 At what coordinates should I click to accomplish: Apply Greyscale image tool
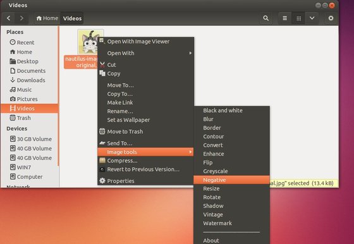(231, 171)
